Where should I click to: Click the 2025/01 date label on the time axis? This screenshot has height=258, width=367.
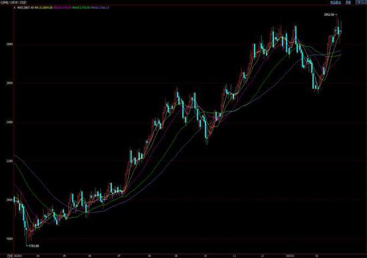tap(291, 256)
